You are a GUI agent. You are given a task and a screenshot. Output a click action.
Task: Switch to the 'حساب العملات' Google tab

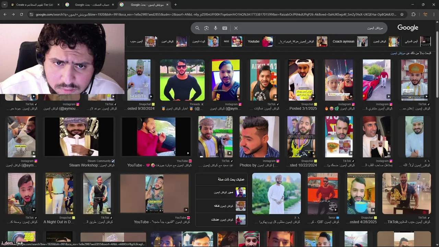pyautogui.click(x=90, y=5)
